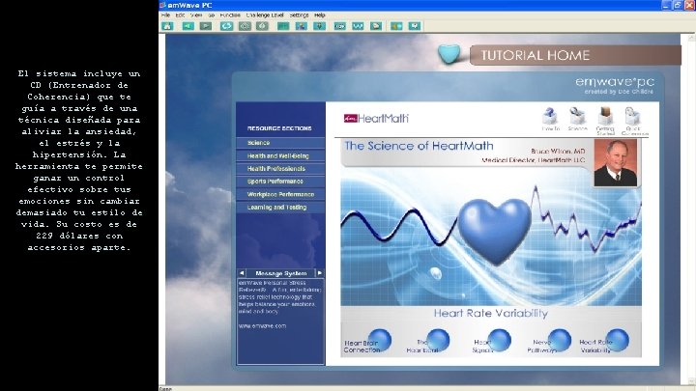Click the person figure toolbar icon
Image resolution: width=696 pixels, height=391 pixels.
(x=302, y=26)
